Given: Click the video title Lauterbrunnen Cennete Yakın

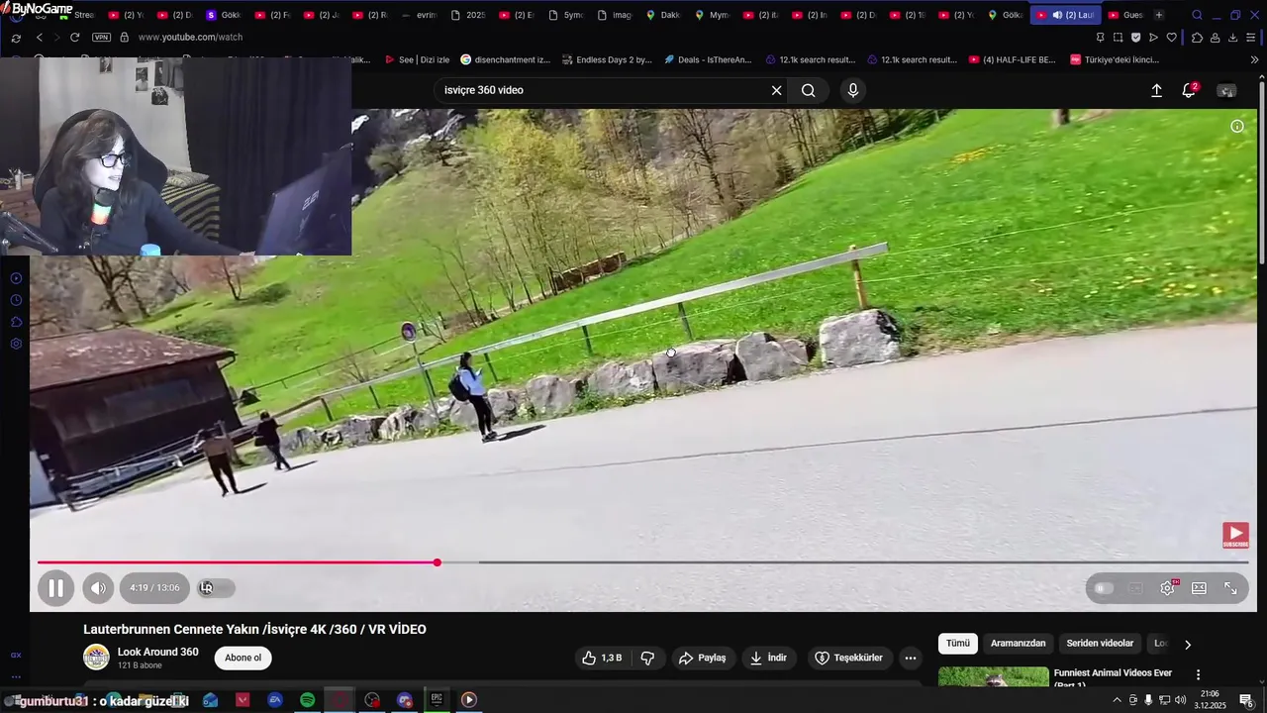Looking at the screenshot, I should [x=254, y=630].
